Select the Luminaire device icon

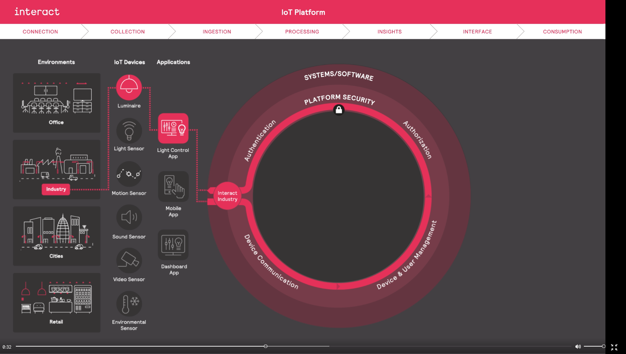(129, 87)
